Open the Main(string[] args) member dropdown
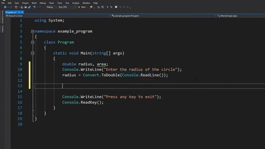 (241, 16)
